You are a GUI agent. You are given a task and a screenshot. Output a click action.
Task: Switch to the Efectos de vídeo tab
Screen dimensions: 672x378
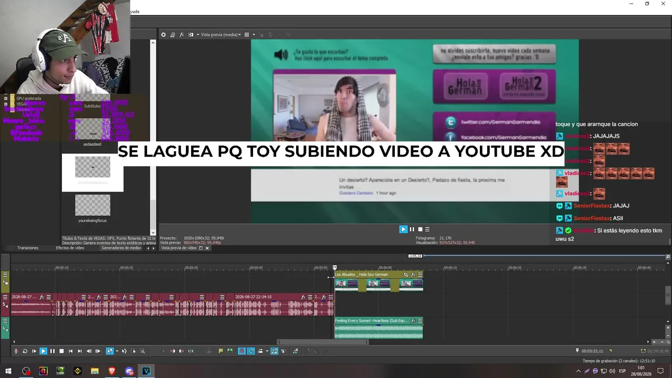(70, 248)
